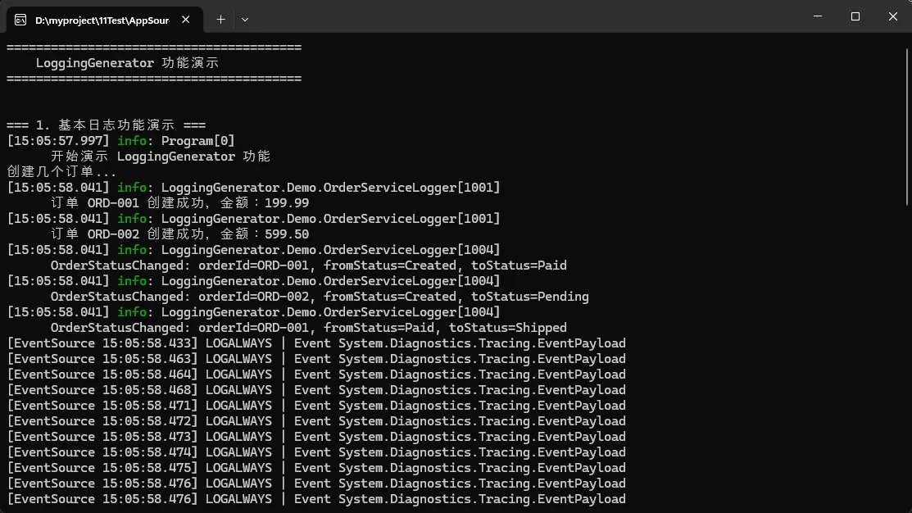Viewport: 912px width, 513px height.
Task: Click the vertical scrollbar thumb
Action: tap(906, 123)
